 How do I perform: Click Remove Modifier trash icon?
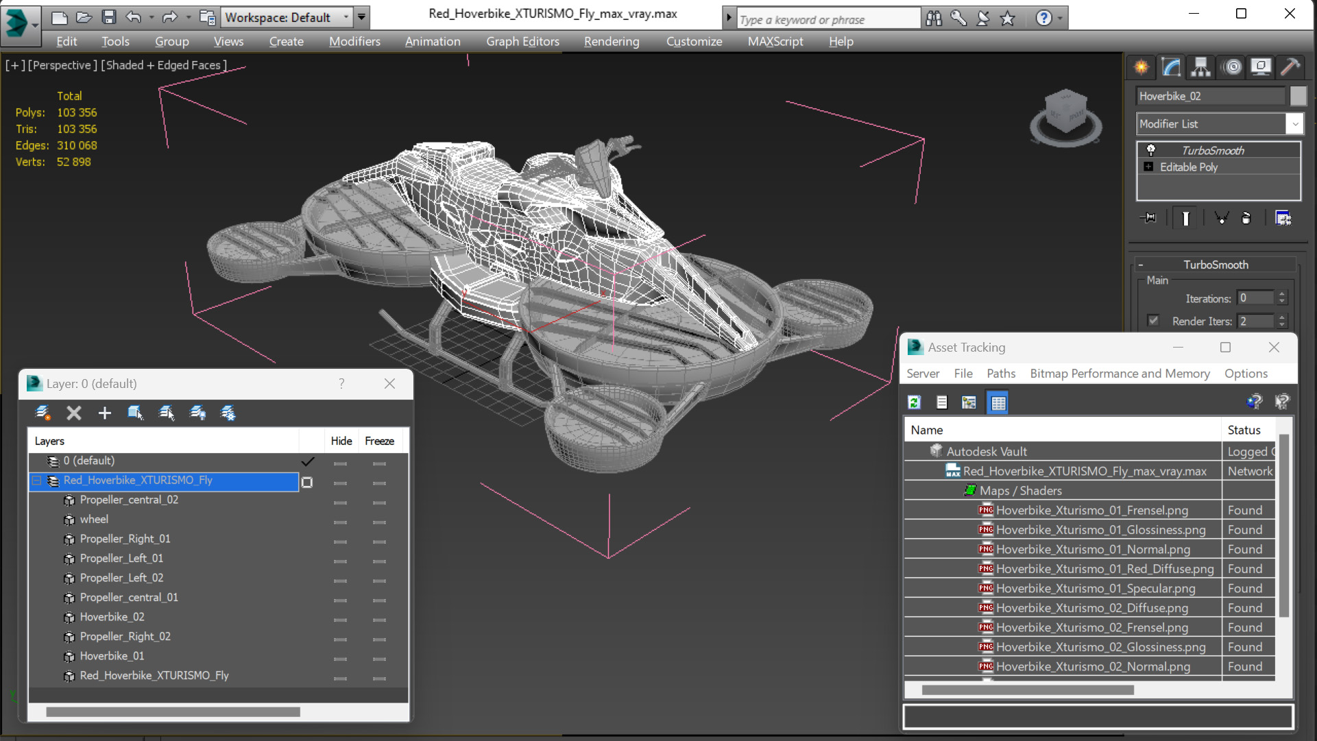point(1246,218)
